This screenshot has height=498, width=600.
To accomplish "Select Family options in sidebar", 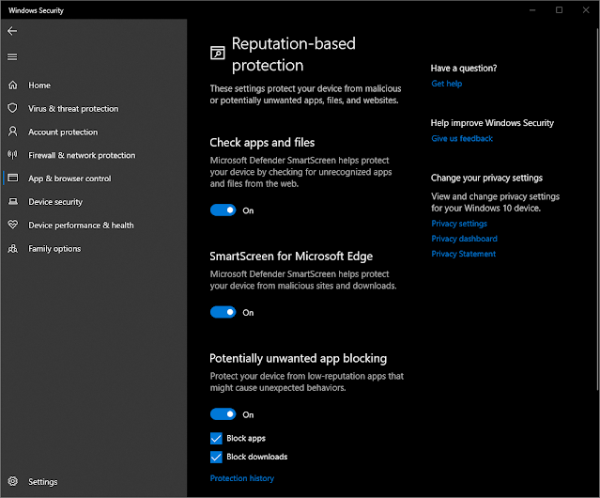I will pos(54,249).
